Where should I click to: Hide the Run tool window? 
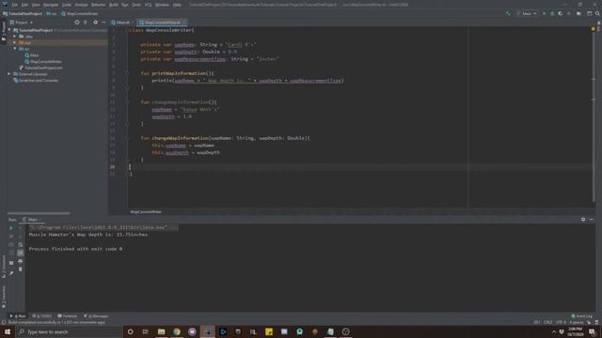pos(592,220)
